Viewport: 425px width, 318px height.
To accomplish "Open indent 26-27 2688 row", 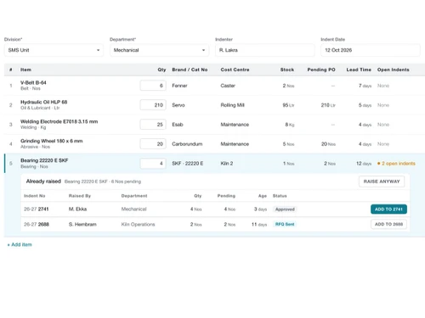I will tap(215, 224).
